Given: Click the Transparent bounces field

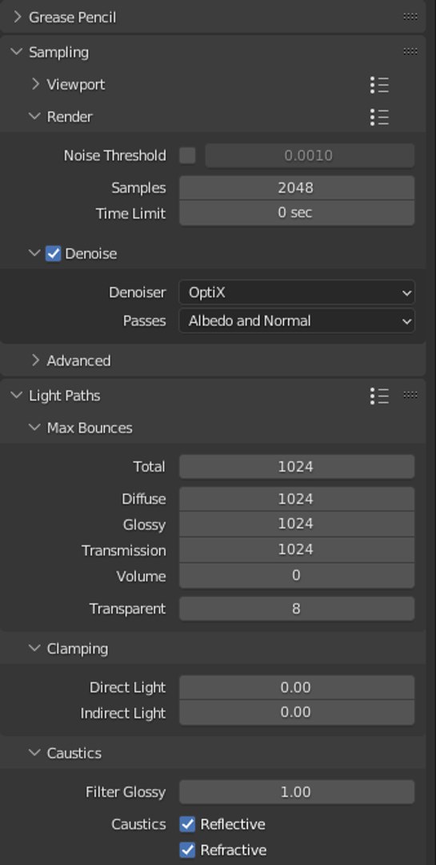Looking at the screenshot, I should coord(297,609).
